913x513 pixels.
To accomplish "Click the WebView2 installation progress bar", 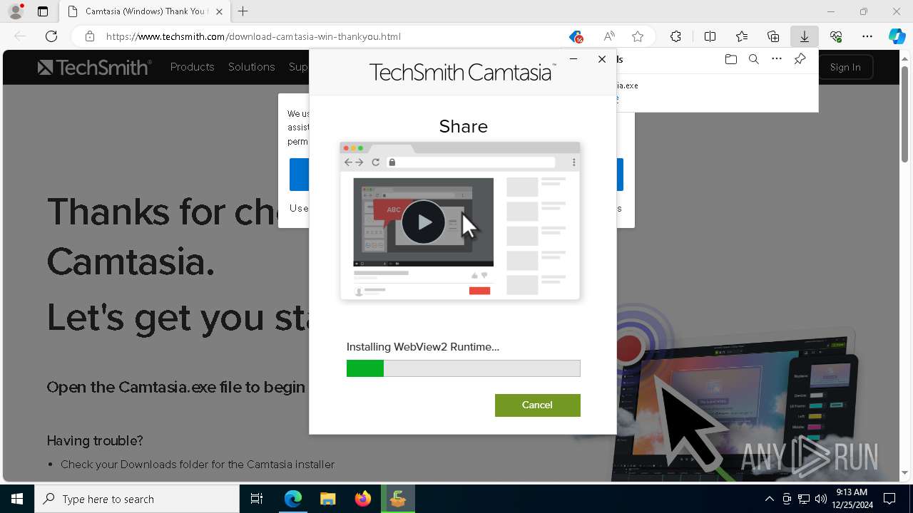I will tap(463, 368).
